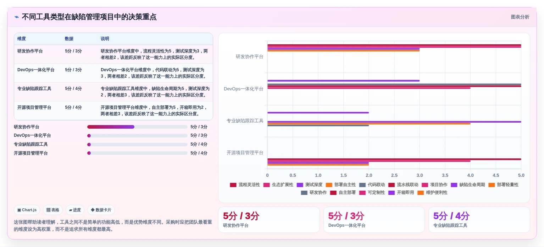Click the 2.5 tick on the x-axis

[x=394, y=175]
